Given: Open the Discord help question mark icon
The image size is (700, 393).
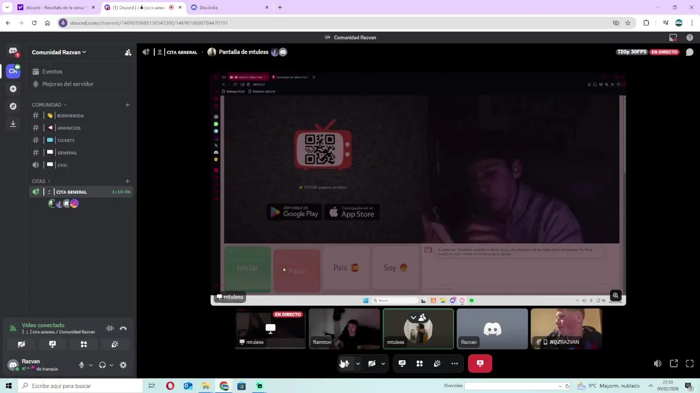Looking at the screenshot, I should (x=690, y=38).
